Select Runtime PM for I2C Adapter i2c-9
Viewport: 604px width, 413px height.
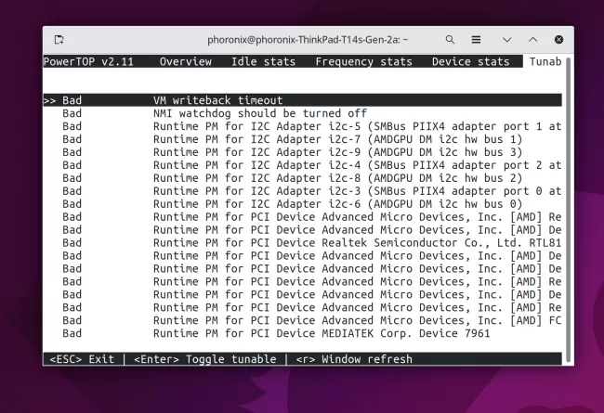coord(302,152)
